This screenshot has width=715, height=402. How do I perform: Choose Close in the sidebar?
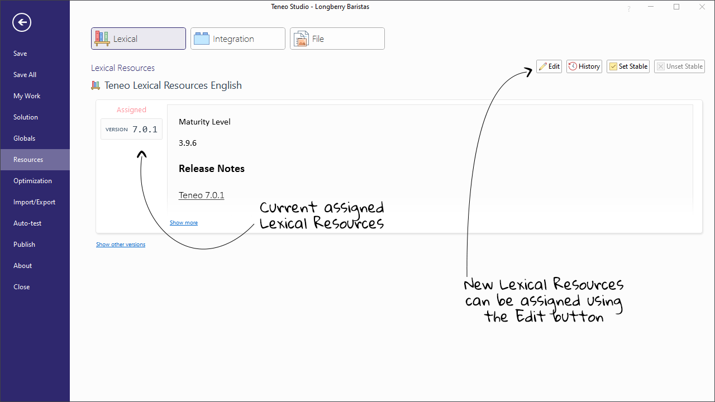(35, 287)
